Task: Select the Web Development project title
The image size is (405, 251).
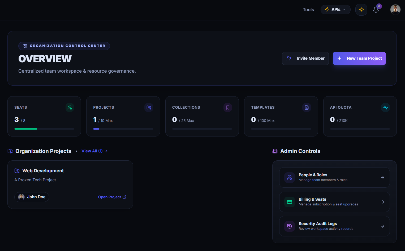Action: [x=43, y=171]
